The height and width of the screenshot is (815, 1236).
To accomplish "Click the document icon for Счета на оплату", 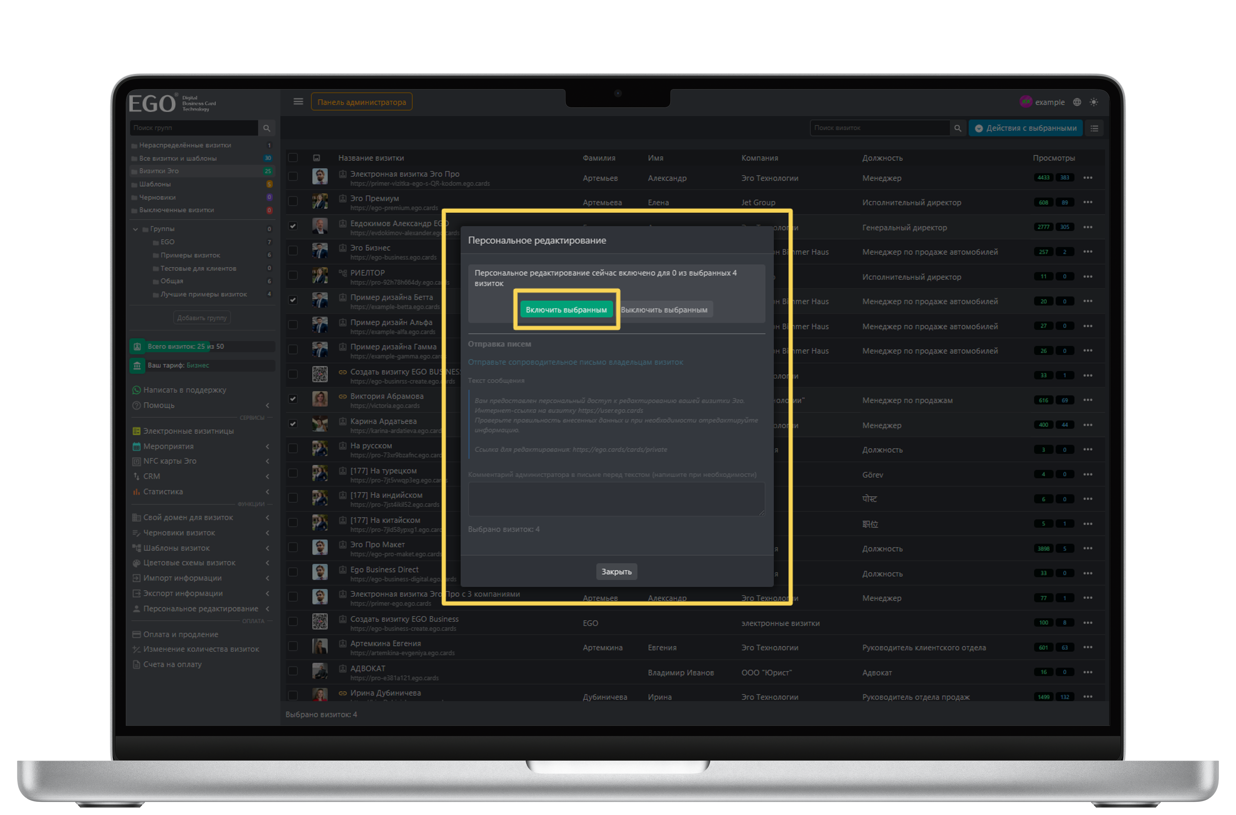I will 137,664.
